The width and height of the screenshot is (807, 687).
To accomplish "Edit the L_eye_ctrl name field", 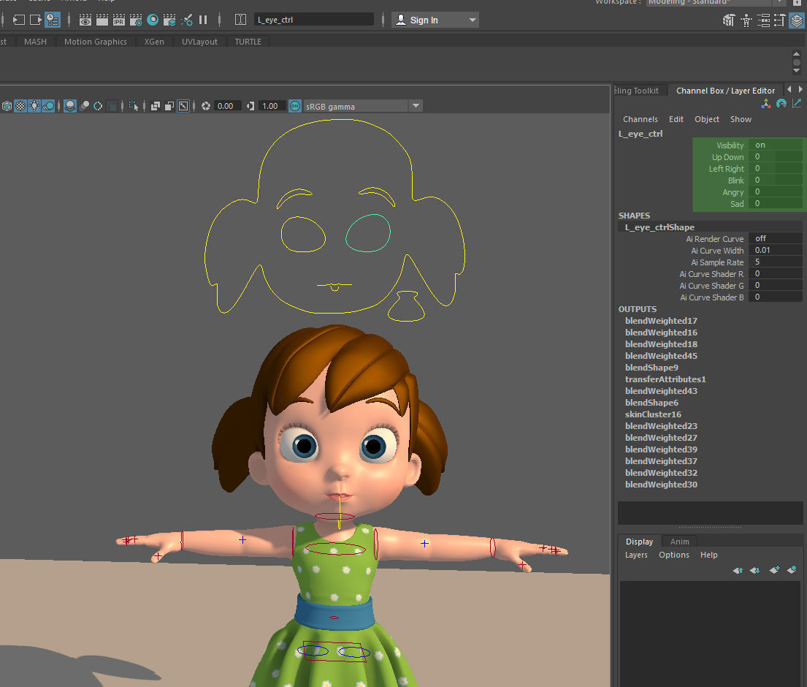I will point(314,20).
